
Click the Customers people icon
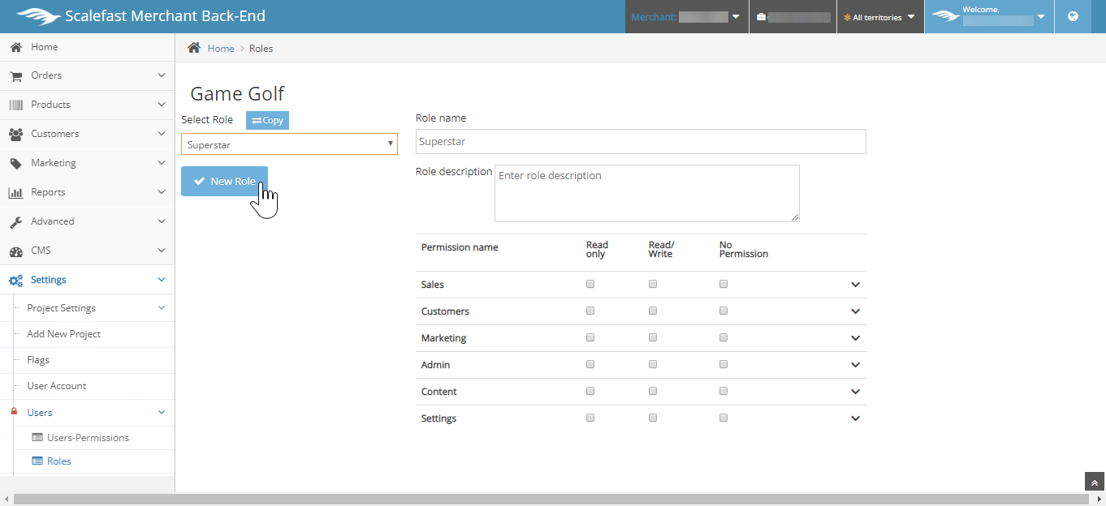tap(15, 134)
